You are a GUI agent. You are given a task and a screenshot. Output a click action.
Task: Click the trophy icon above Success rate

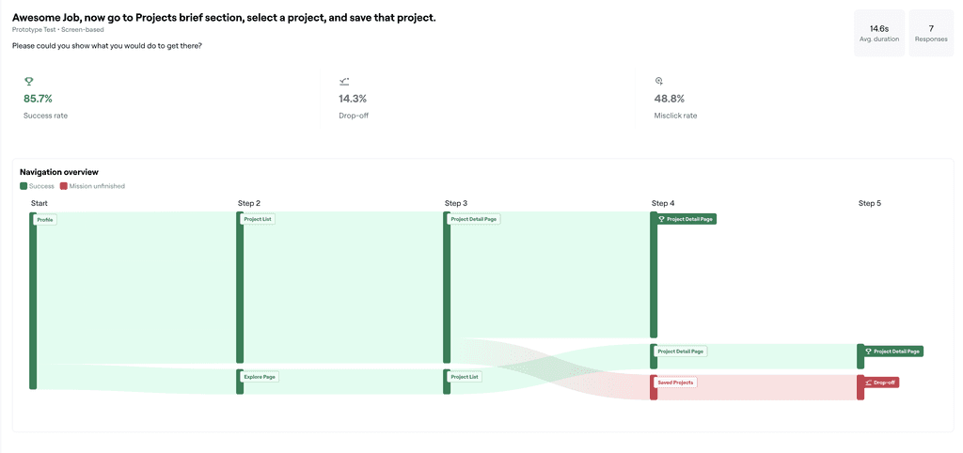click(27, 81)
